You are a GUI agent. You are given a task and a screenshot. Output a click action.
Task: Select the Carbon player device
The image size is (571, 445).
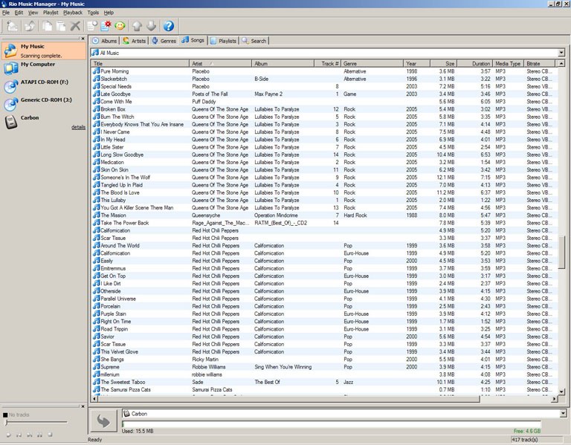[44, 122]
